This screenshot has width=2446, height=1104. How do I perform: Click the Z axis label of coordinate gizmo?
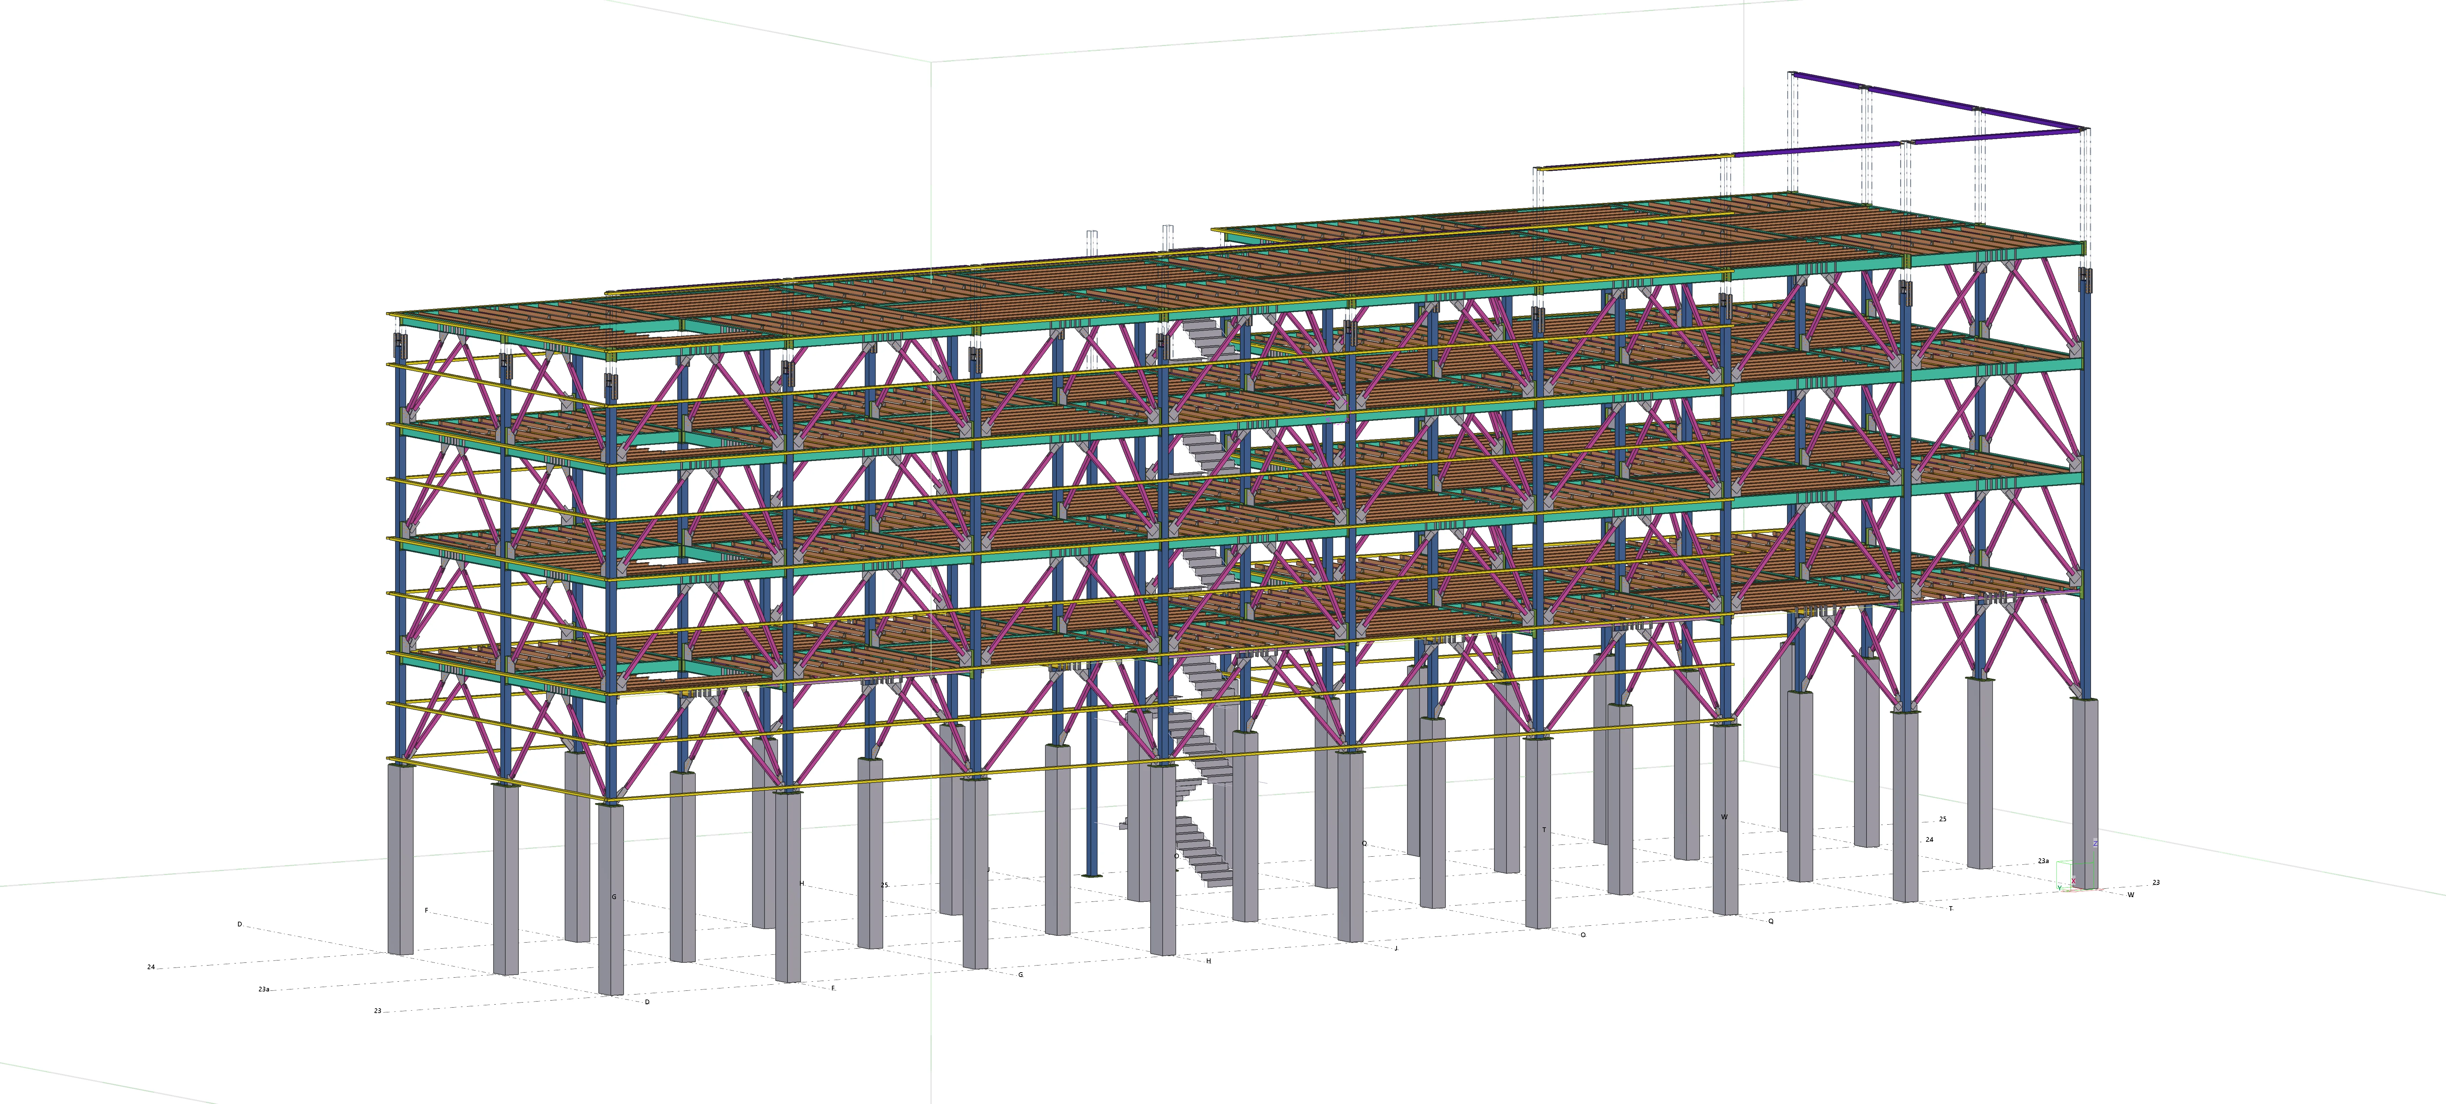tap(2096, 844)
